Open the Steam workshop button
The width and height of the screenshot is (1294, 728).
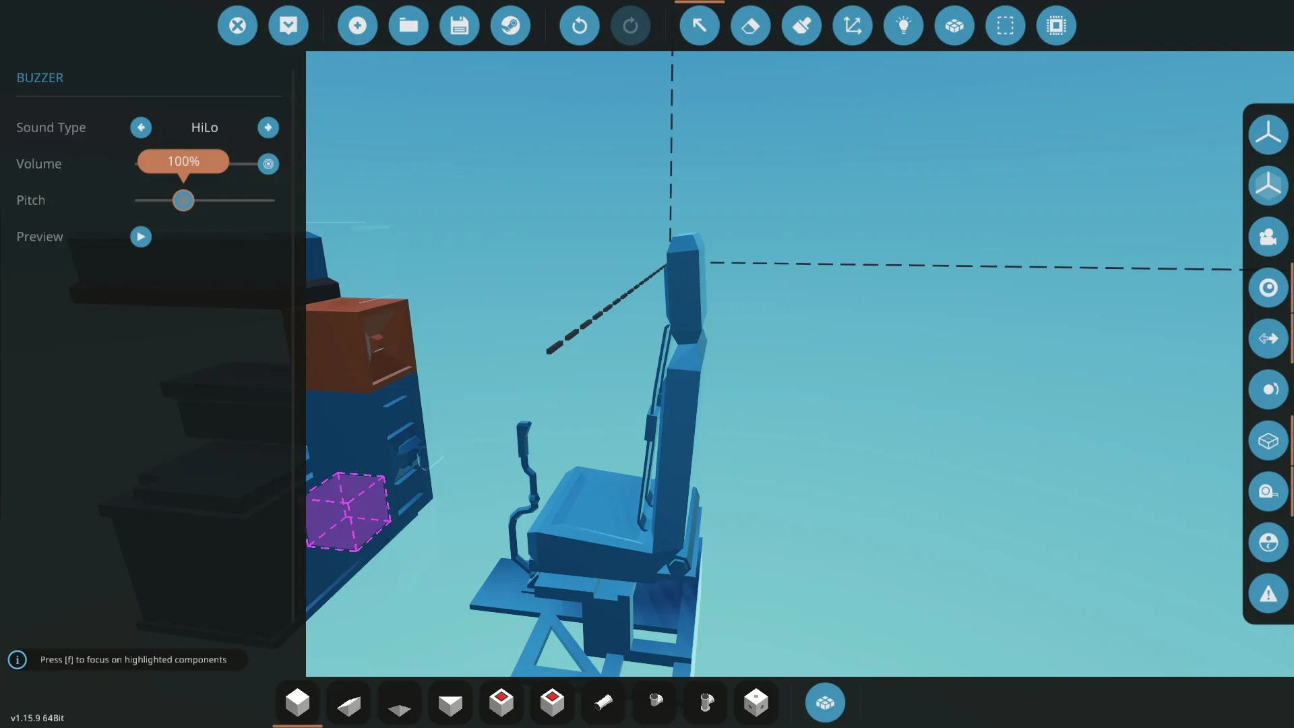click(x=510, y=26)
